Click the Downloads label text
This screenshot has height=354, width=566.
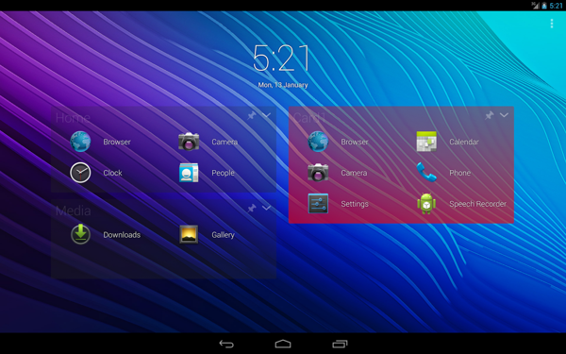tap(122, 235)
